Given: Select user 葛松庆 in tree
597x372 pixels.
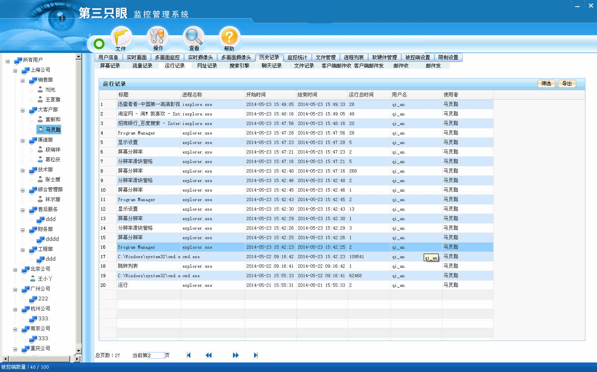Looking at the screenshot, I should tap(53, 160).
